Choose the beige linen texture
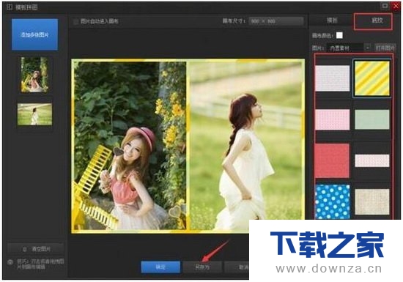Image resolution: width=403 pixels, height=282 pixels. coord(372,202)
